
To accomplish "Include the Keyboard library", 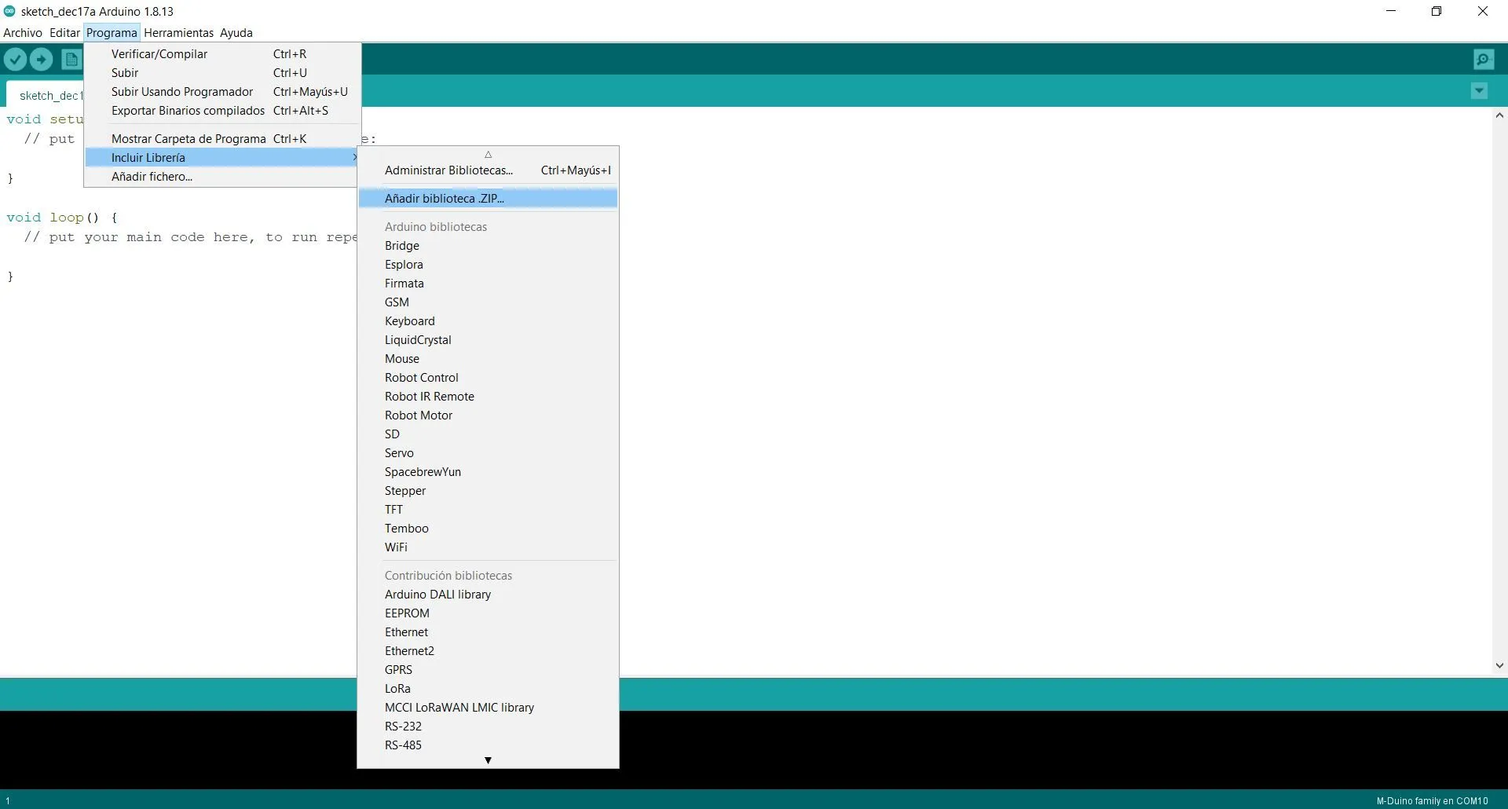I will pyautogui.click(x=488, y=321).
